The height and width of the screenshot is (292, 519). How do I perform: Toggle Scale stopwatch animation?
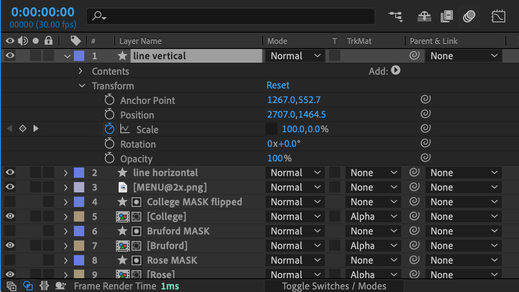pos(110,129)
